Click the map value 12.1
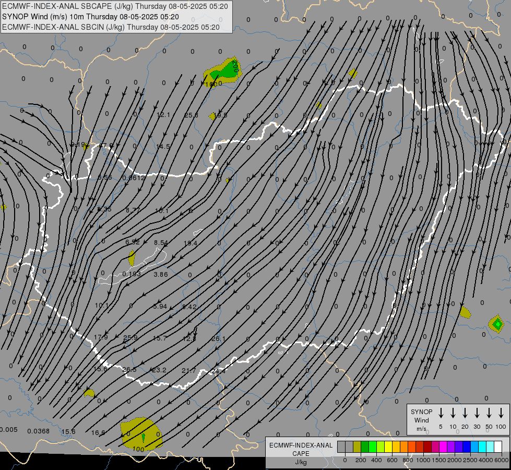This screenshot has width=511, height=470. coord(163,114)
